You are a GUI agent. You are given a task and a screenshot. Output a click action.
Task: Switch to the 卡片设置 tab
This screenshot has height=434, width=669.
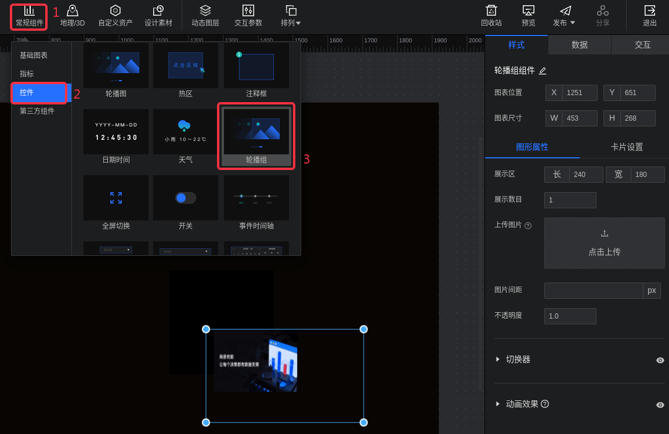pos(627,147)
